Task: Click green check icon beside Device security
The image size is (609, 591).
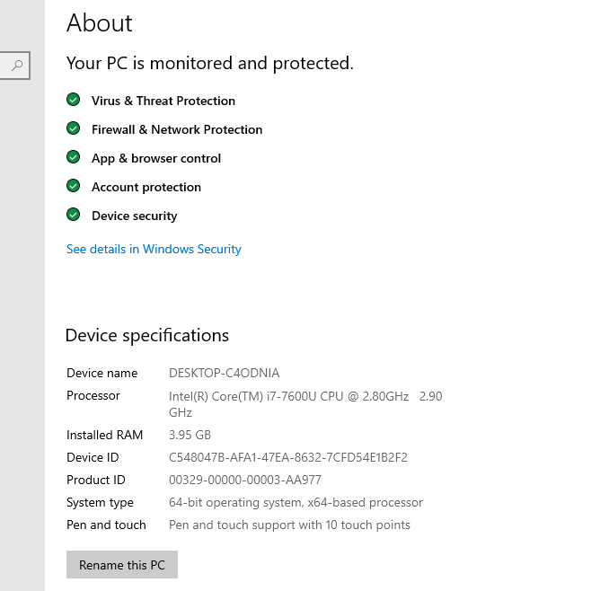Action: coord(74,216)
